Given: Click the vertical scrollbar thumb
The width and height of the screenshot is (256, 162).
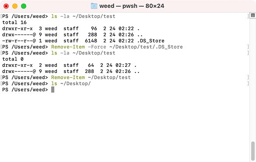Looking at the screenshot, I should tap(253, 151).
